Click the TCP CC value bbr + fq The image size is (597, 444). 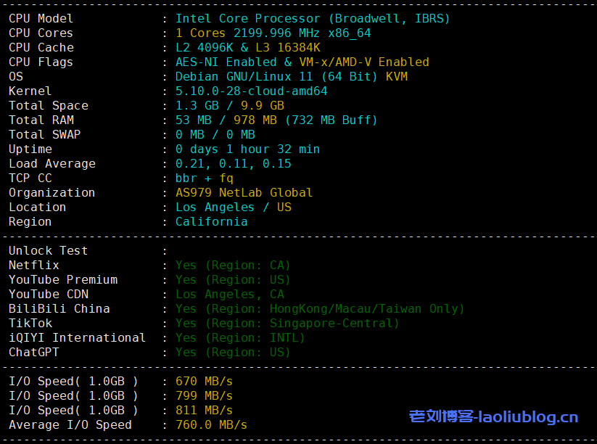coord(204,178)
